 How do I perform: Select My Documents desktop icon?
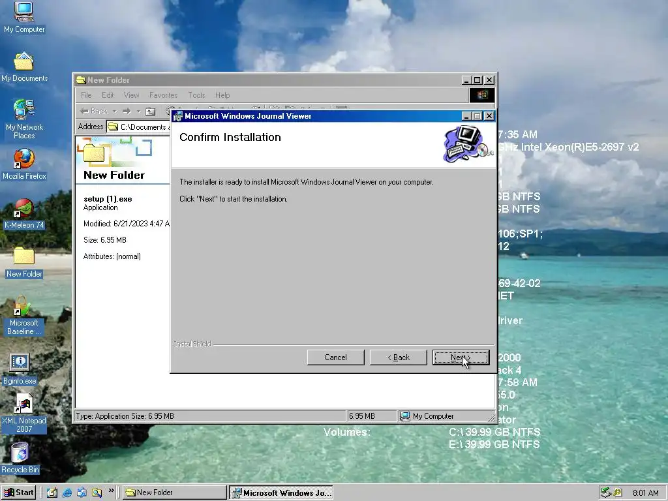tap(24, 67)
